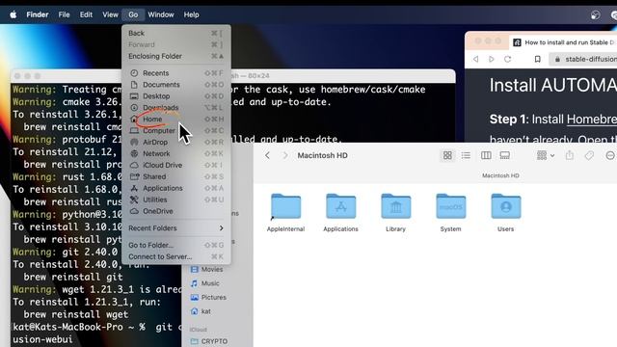617x347 pixels.
Task: Select Documents in the Go menu
Action: (x=175, y=85)
